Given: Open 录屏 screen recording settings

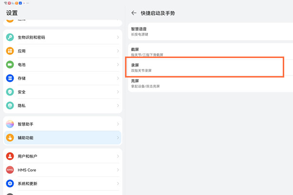Looking at the screenshot, I should (x=205, y=67).
